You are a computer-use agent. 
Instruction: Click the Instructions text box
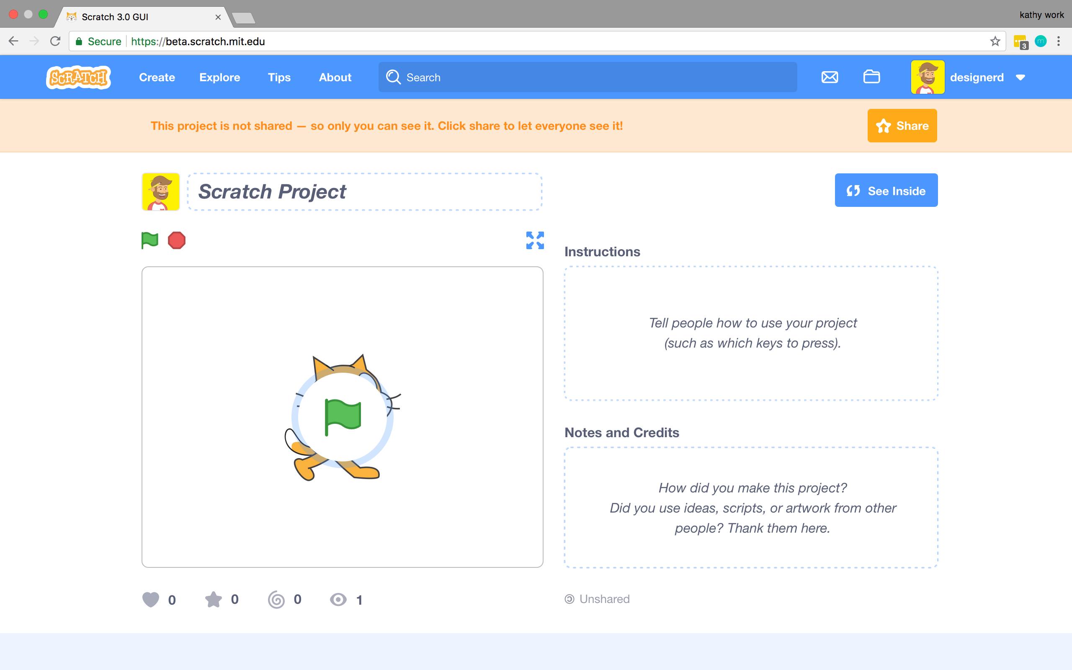751,333
